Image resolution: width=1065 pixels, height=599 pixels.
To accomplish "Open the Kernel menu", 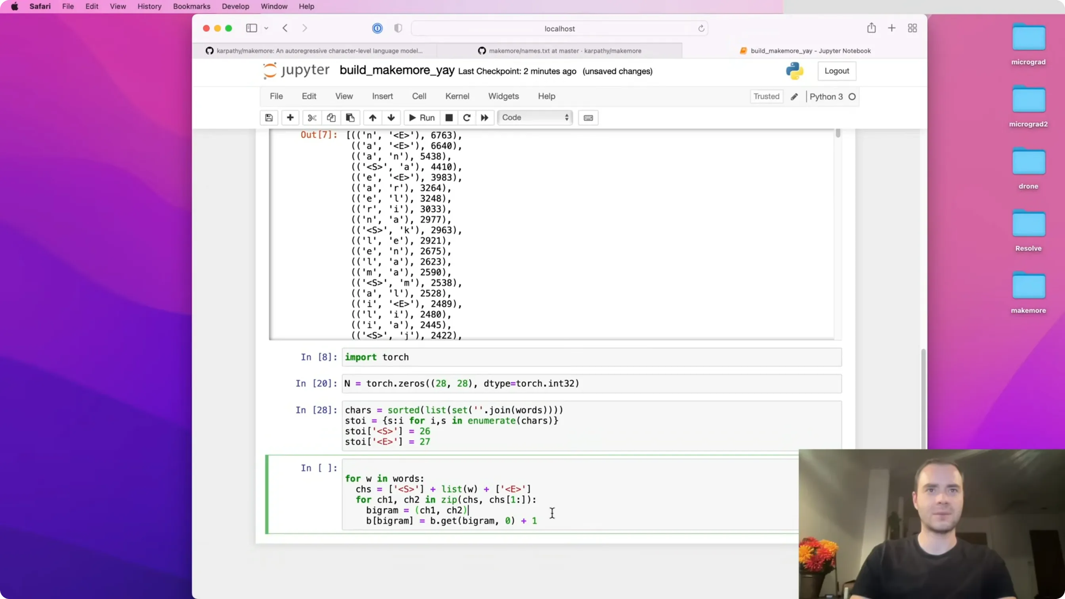I will coord(457,96).
